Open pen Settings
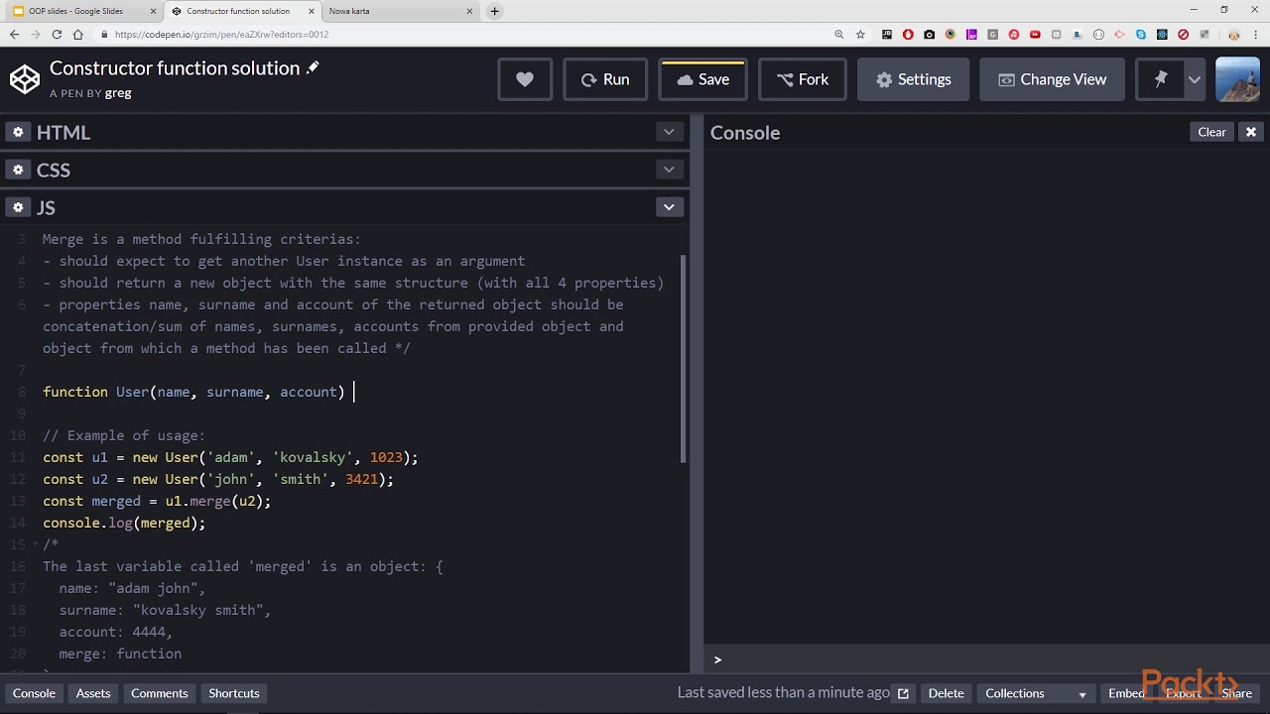Viewport: 1270px width, 714px height. 913,79
